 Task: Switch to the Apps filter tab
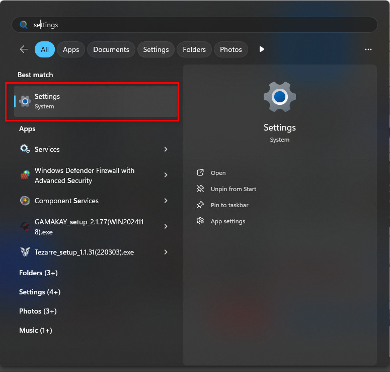[71, 49]
